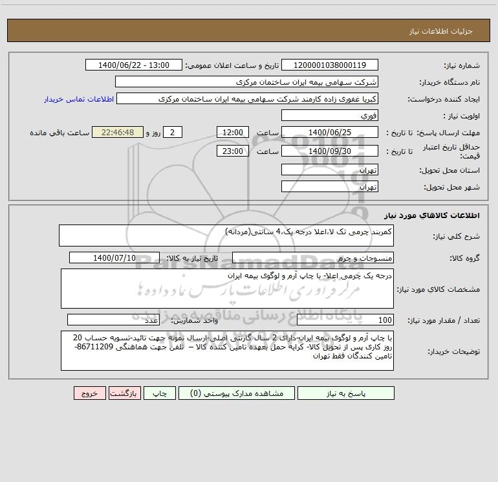Click the price validity date 1400/09/30

[330, 151]
